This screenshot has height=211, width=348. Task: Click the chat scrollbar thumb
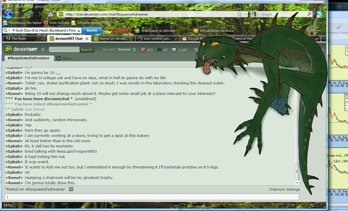tap(297, 172)
